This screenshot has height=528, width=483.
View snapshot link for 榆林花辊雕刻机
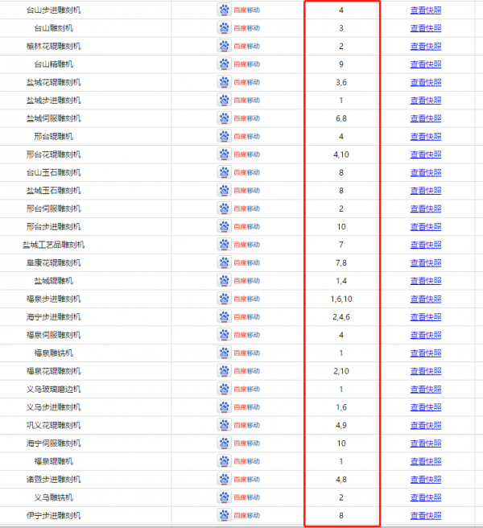[426, 46]
